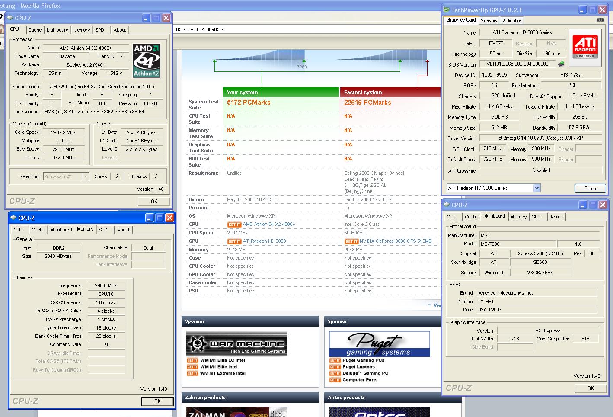Open the Processor #1 selection dropdown
Viewport: 613px width, 417px height.
click(86, 176)
